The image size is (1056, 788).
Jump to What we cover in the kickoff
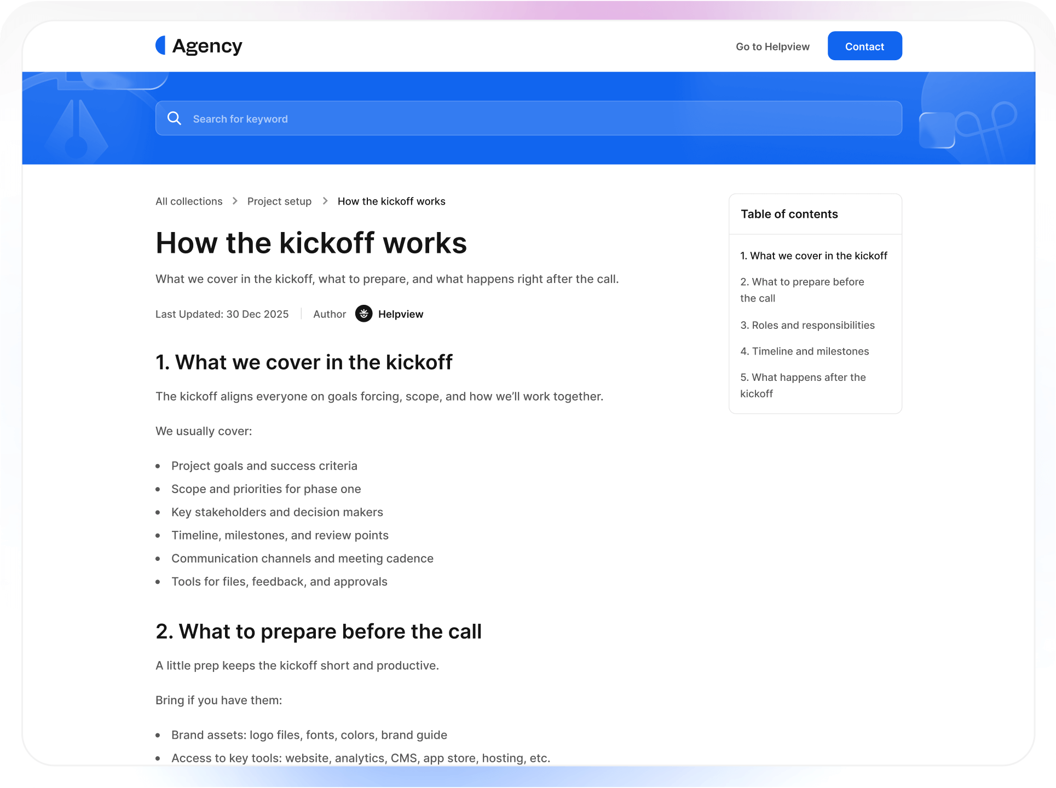(813, 256)
